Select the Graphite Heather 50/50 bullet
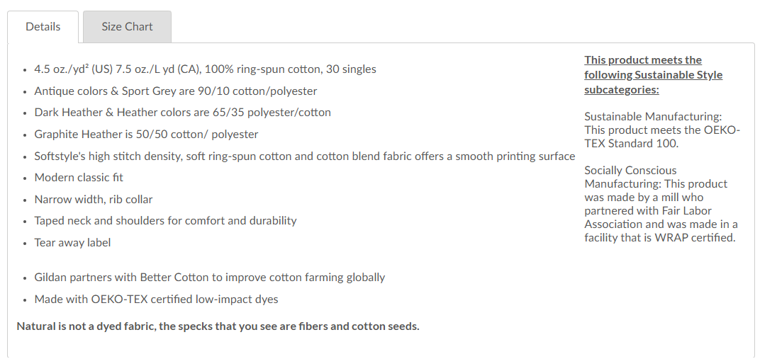 coord(146,135)
